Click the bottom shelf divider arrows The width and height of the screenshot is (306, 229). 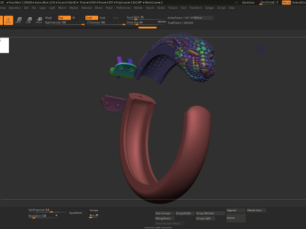tap(157, 228)
